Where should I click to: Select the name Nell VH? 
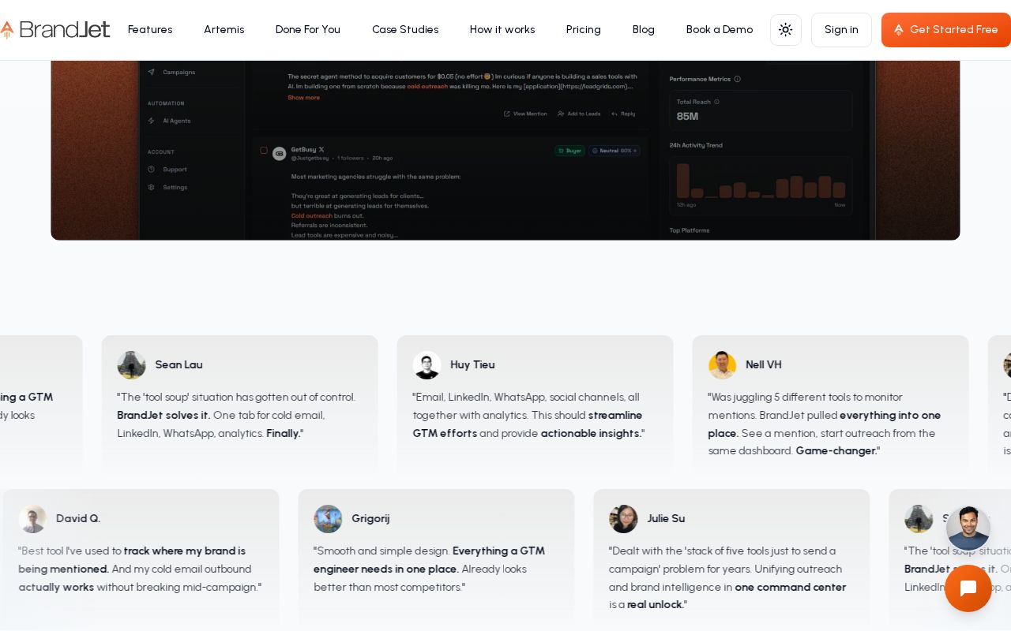pyautogui.click(x=764, y=364)
